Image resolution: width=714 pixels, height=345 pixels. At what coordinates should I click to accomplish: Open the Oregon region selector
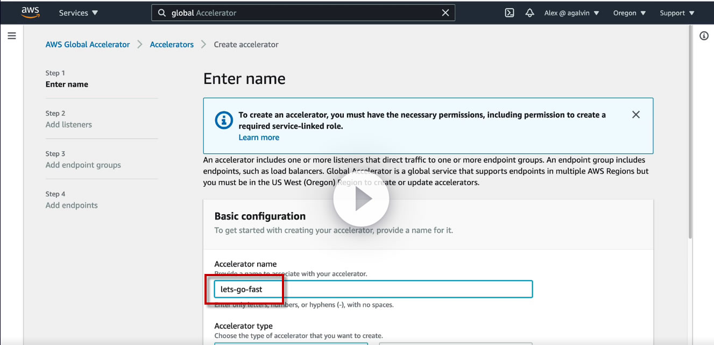tap(630, 13)
